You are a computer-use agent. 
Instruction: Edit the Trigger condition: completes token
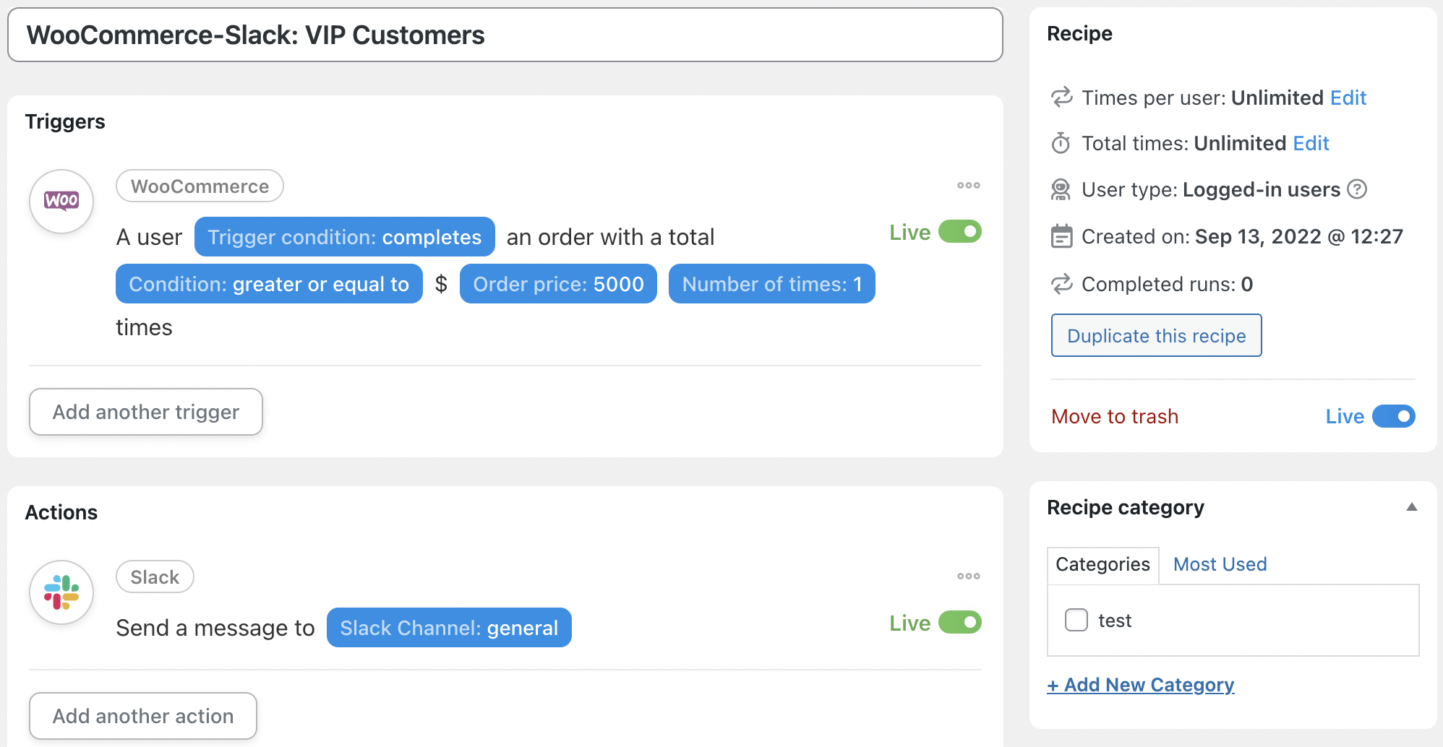coord(344,237)
